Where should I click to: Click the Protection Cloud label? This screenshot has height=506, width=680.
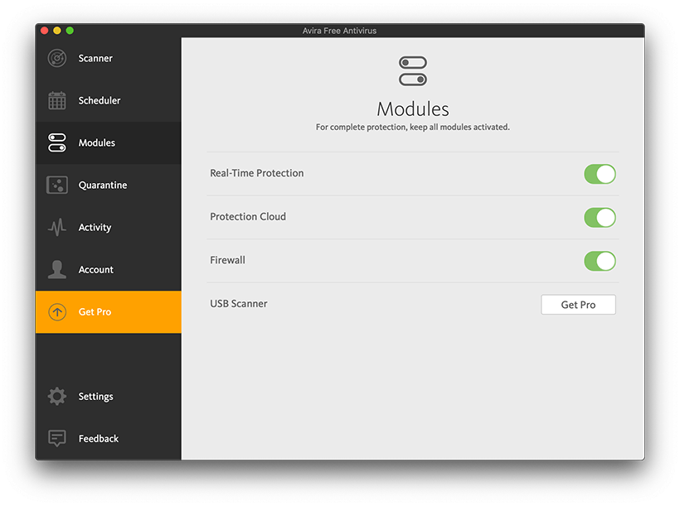[x=248, y=217]
